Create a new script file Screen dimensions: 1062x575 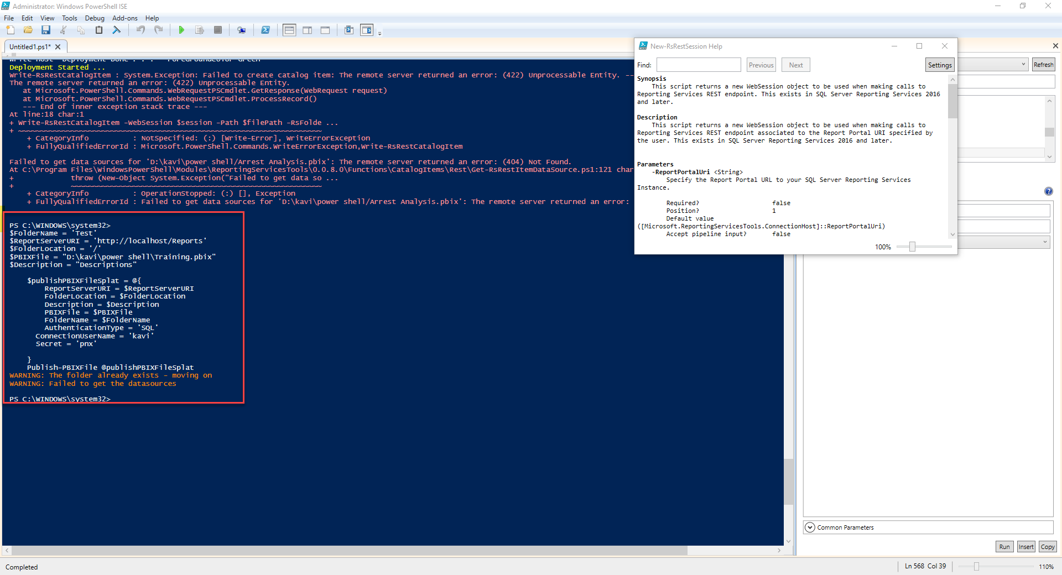pyautogui.click(x=11, y=30)
